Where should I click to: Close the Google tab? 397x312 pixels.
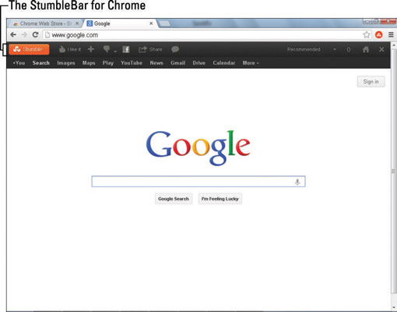click(151, 23)
